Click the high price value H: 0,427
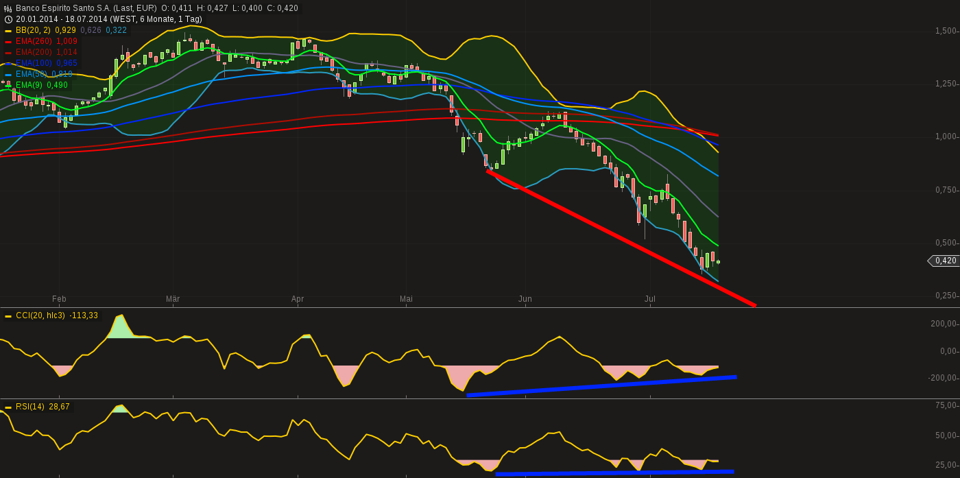 pyautogui.click(x=213, y=8)
